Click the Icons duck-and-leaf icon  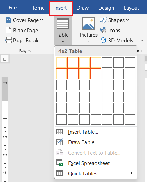click(103, 30)
